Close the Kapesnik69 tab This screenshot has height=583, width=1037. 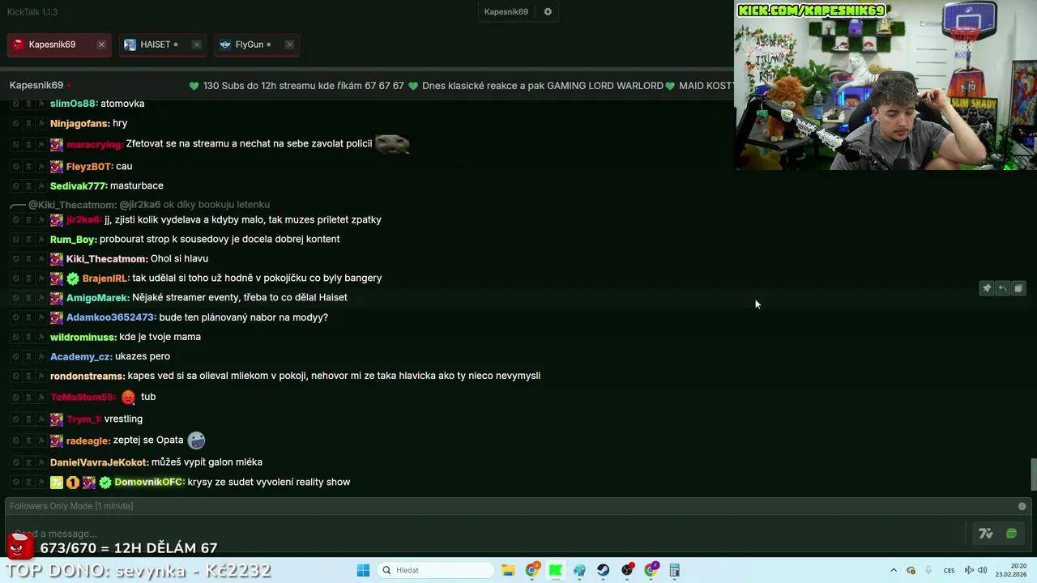tap(101, 45)
